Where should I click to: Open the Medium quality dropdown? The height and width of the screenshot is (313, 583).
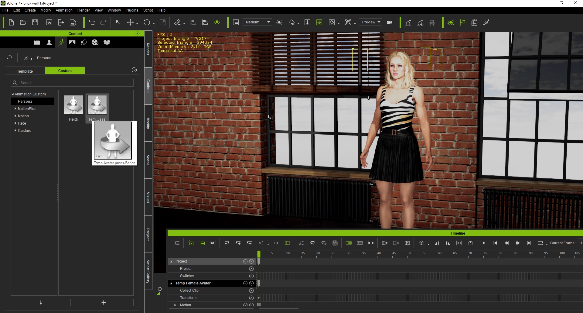pyautogui.click(x=257, y=22)
